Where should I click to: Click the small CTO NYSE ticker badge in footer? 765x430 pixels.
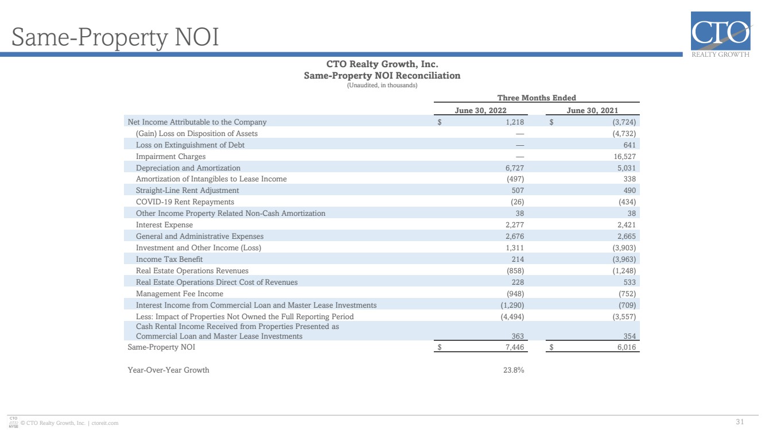(x=14, y=423)
